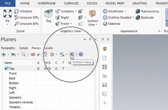The height and width of the screenshot is (110, 168).
Task: Switch to the Toolpaths tab
Action: point(8,48)
